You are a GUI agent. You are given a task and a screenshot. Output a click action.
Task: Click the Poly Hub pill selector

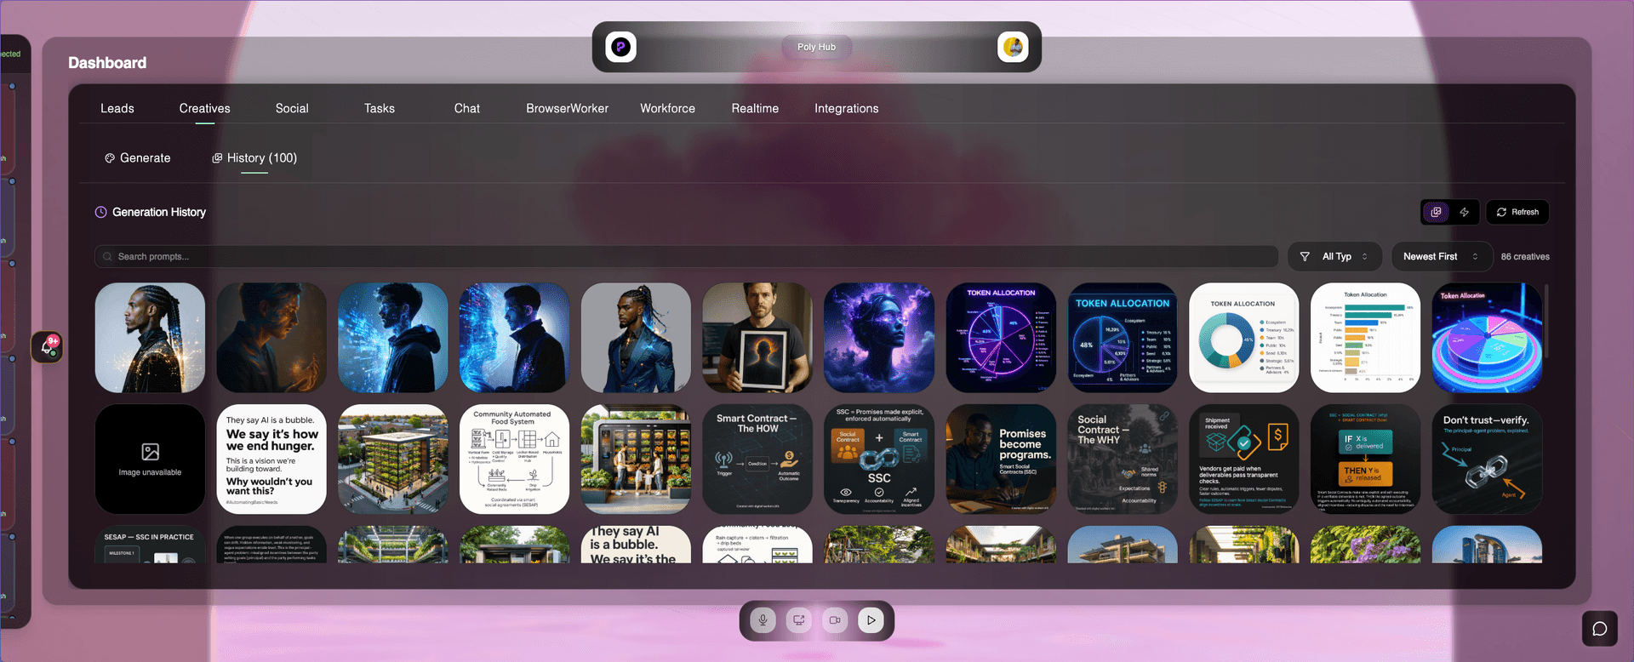(816, 47)
